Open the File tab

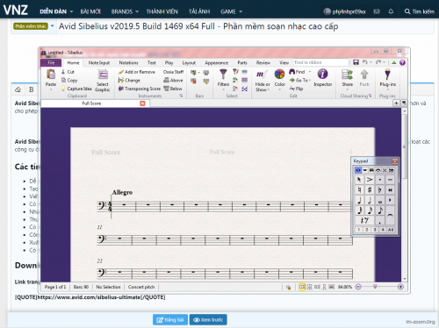[x=51, y=62]
